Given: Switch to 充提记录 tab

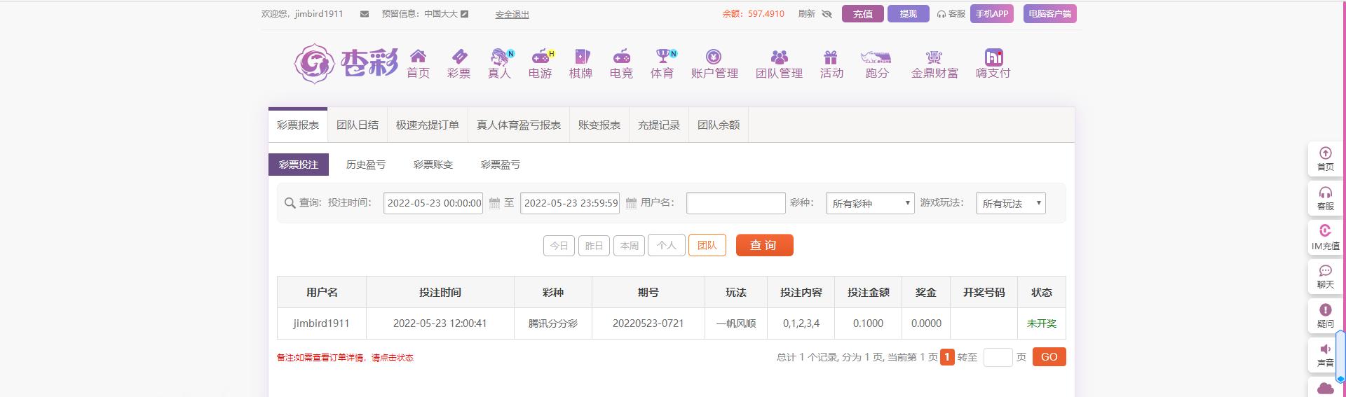Looking at the screenshot, I should click(659, 125).
